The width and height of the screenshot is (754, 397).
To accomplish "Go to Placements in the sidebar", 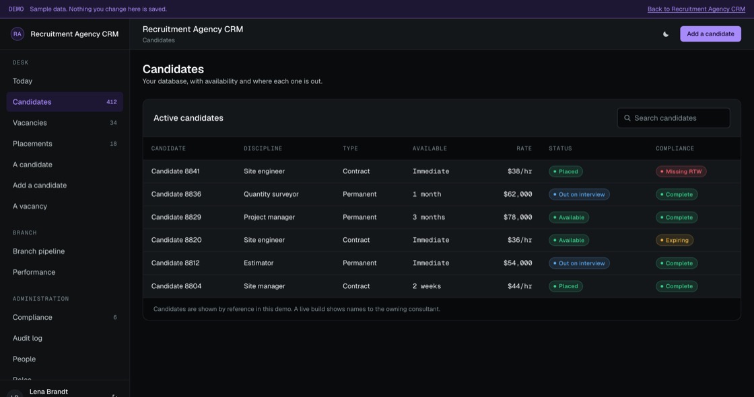I will click(65, 144).
